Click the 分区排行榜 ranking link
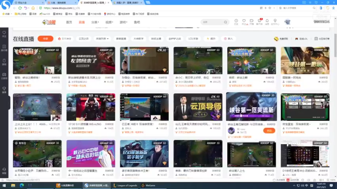This screenshot has width=337, height=189. pyautogui.click(x=322, y=39)
